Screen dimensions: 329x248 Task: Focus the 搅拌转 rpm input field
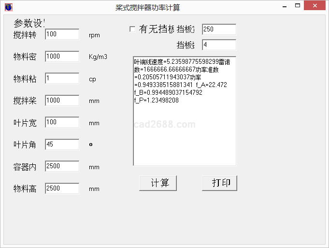coord(62,34)
